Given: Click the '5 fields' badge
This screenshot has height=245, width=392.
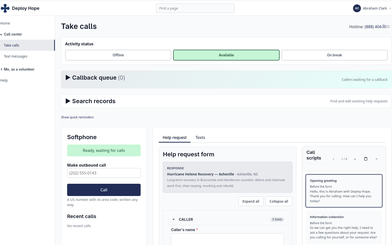Looking at the screenshot, I should point(277,219).
